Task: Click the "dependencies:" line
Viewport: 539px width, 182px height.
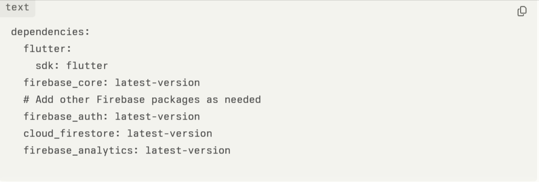Action: 50,32
